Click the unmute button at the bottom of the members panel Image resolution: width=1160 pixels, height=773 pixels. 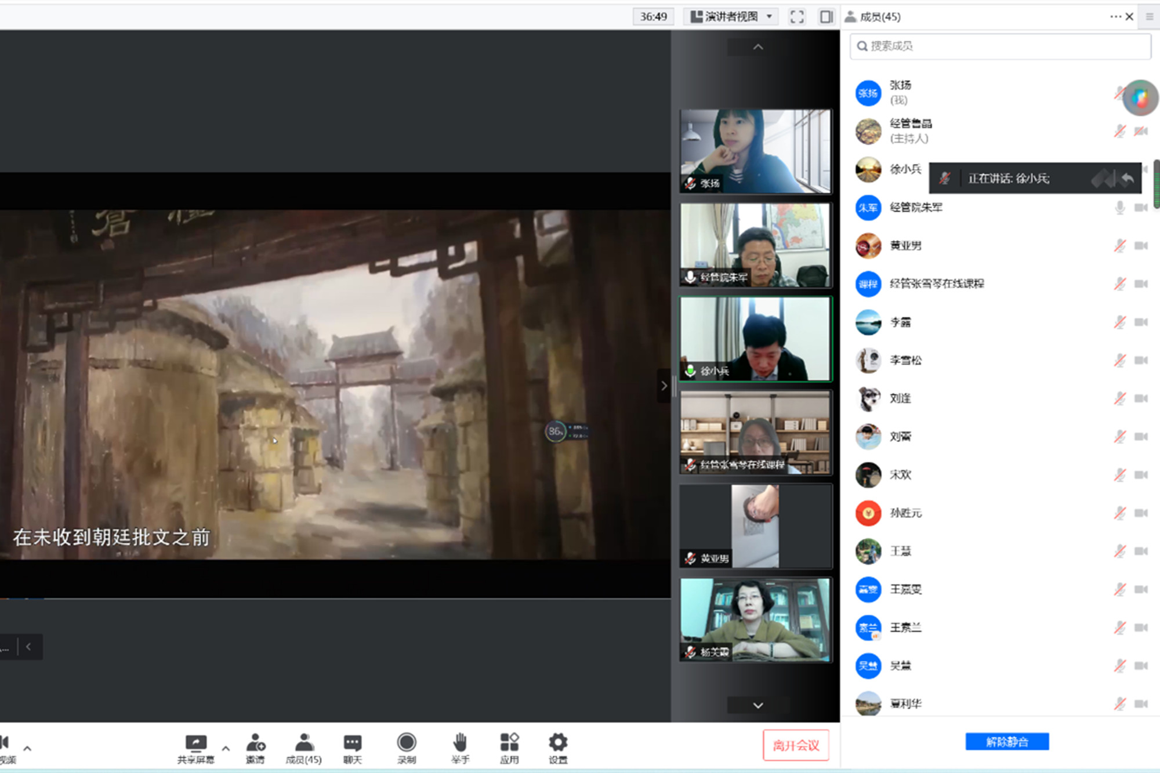(1007, 742)
